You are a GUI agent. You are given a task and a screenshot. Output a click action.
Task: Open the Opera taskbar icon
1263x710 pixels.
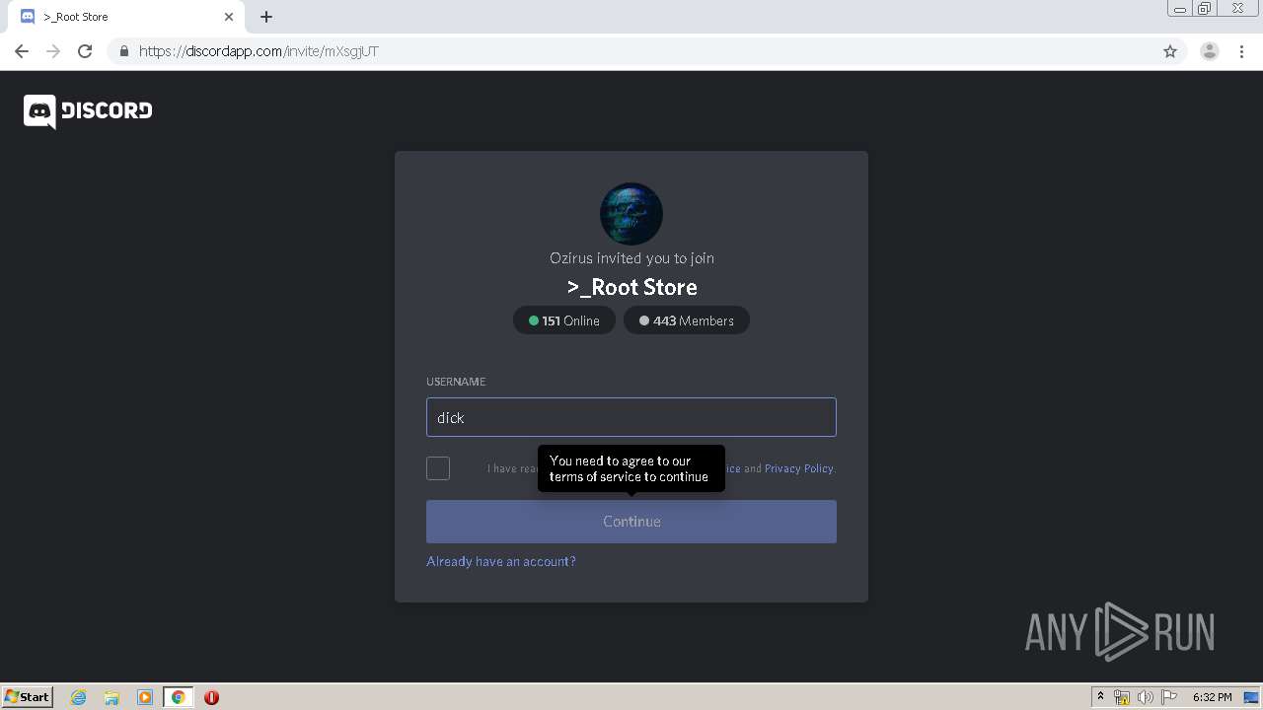coord(211,697)
